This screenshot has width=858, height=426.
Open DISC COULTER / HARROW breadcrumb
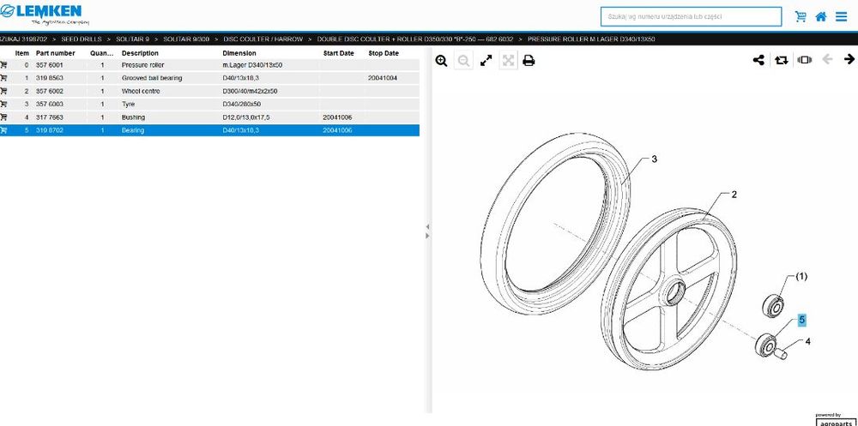(263, 39)
